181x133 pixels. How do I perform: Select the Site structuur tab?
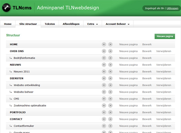point(28,24)
